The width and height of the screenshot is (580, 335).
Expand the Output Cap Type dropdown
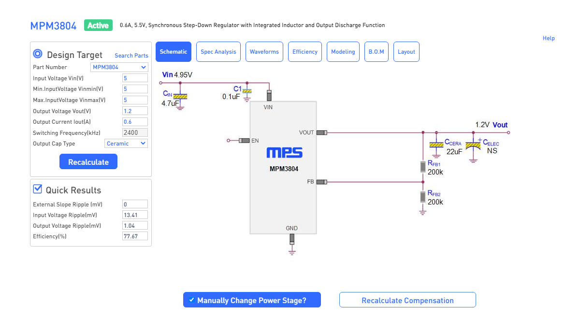(x=126, y=144)
